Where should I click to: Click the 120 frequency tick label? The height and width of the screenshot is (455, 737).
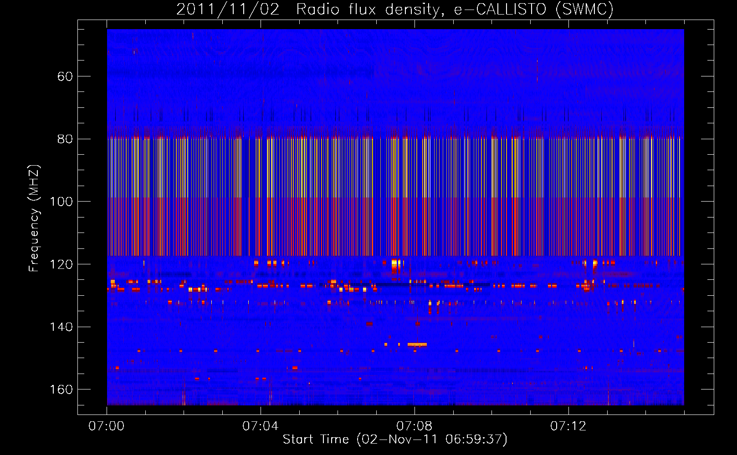pyautogui.click(x=61, y=264)
